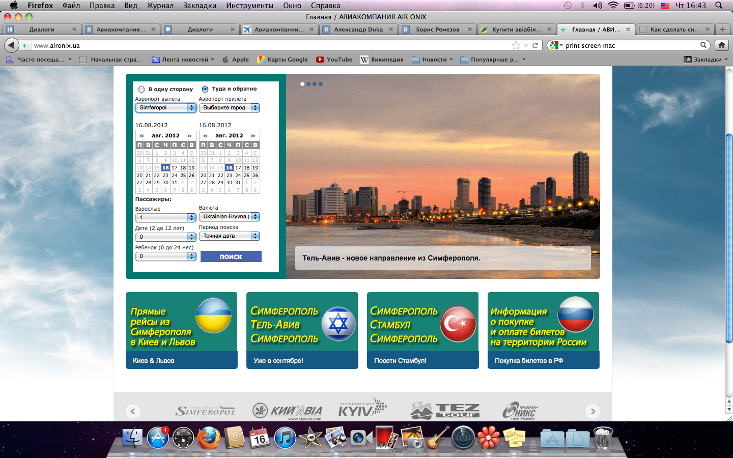Click the browser back arrow button
Screen dimensions: 733x458
pyautogui.click(x=11, y=45)
